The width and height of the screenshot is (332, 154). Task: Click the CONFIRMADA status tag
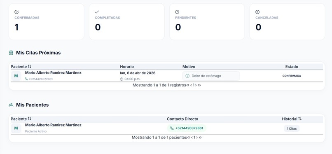[292, 76]
